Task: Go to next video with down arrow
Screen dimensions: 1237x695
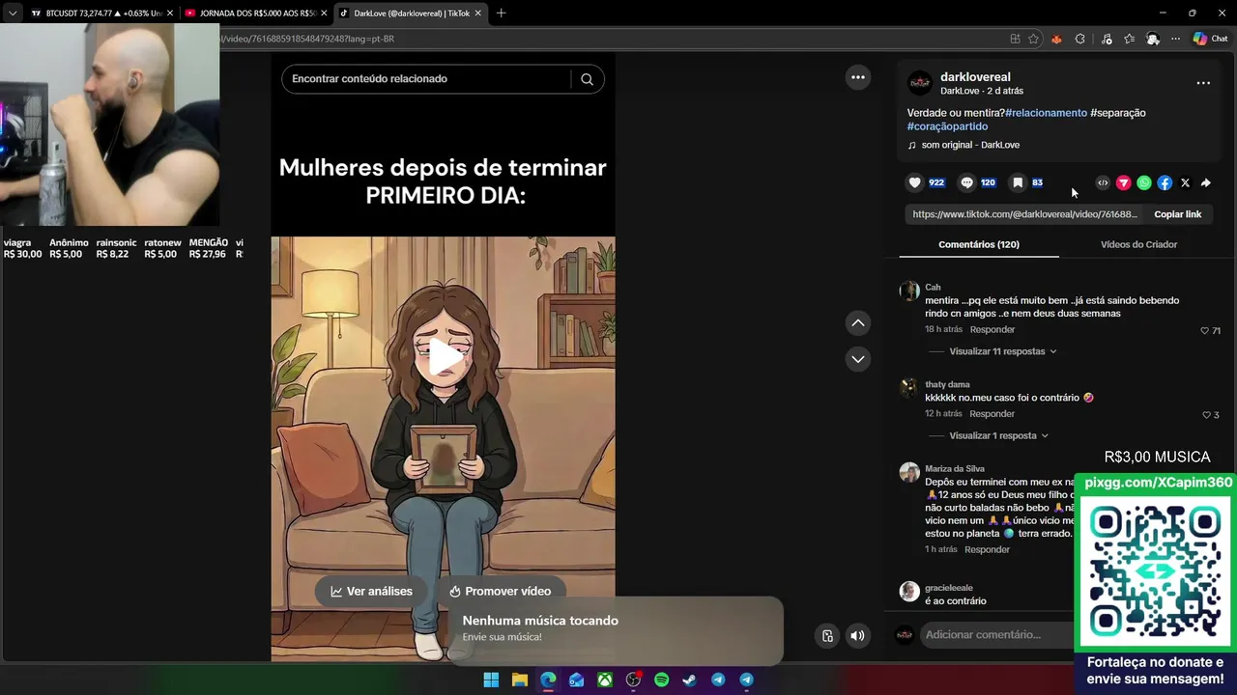Action: (x=857, y=359)
